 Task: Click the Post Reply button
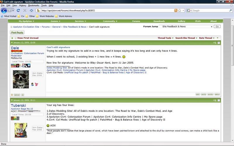coord(17,32)
